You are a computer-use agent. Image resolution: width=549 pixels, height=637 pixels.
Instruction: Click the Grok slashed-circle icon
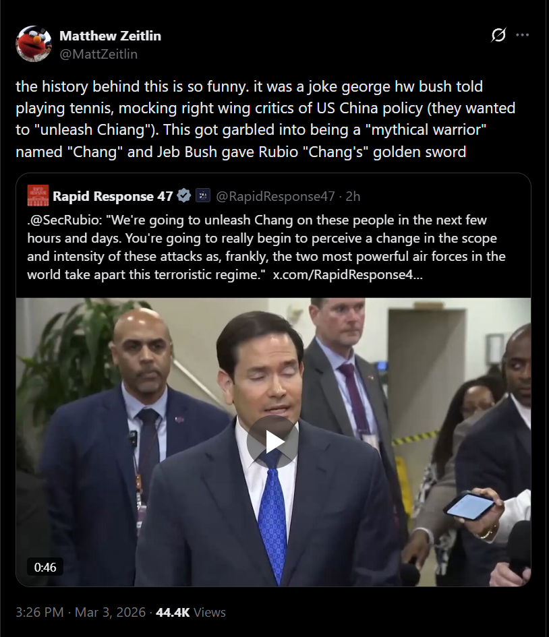(x=498, y=35)
